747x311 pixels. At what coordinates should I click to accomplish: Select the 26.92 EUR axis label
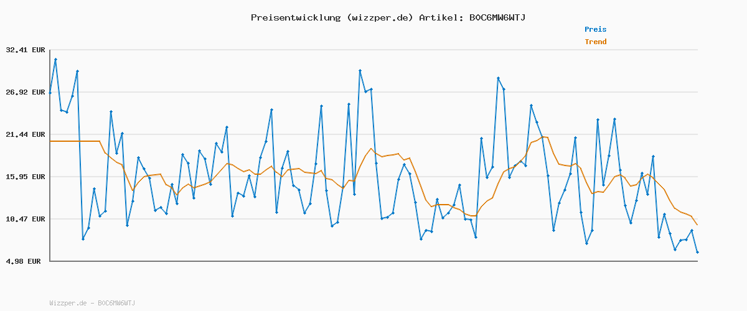[26, 92]
